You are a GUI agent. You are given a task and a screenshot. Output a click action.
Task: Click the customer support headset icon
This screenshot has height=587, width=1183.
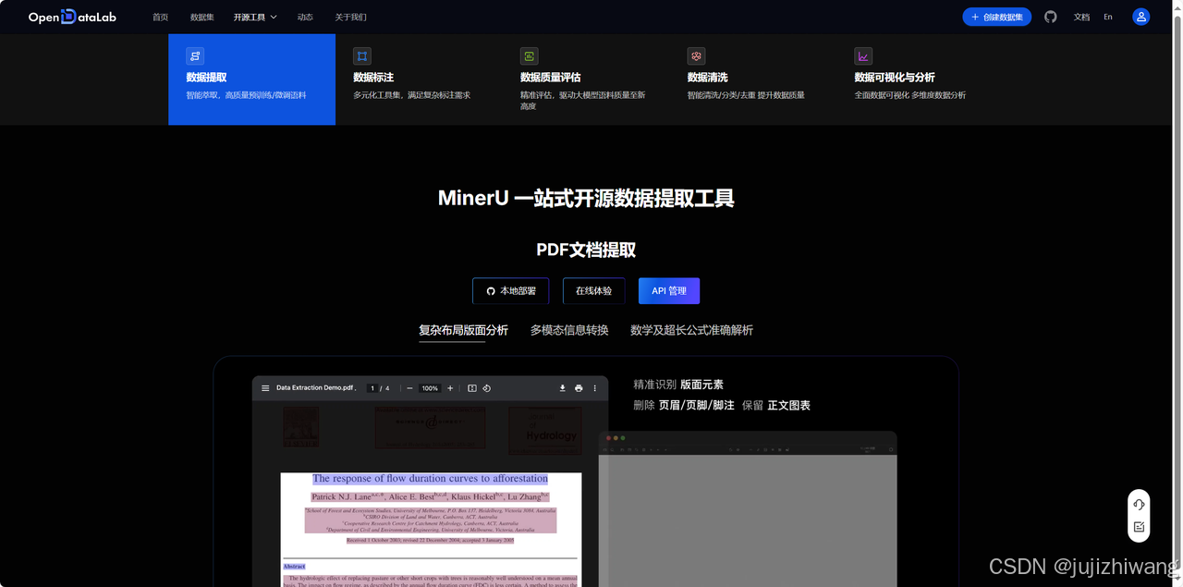click(x=1139, y=504)
